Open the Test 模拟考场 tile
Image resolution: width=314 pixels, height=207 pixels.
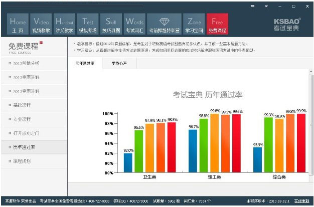[x=88, y=24]
